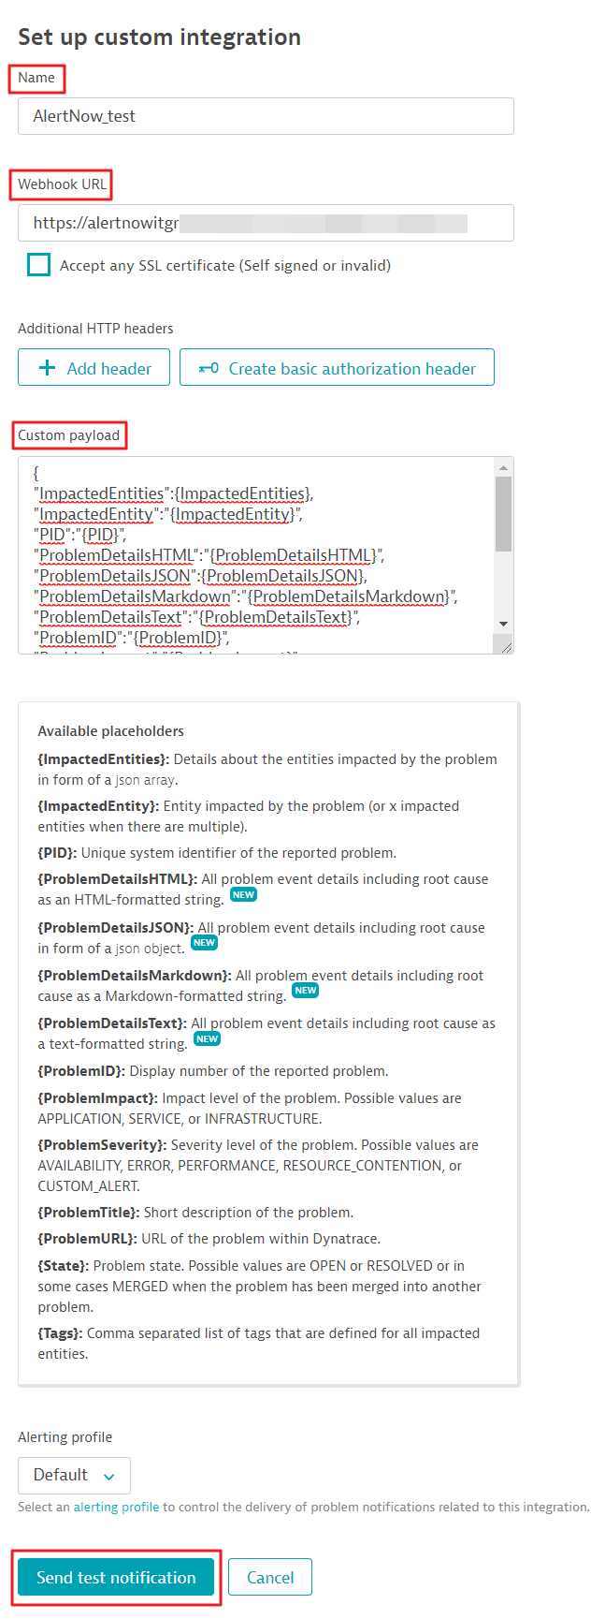The width and height of the screenshot is (605, 1619).
Task: Click the NEW badge beside ProblemDetailsHTML
Action: click(243, 895)
